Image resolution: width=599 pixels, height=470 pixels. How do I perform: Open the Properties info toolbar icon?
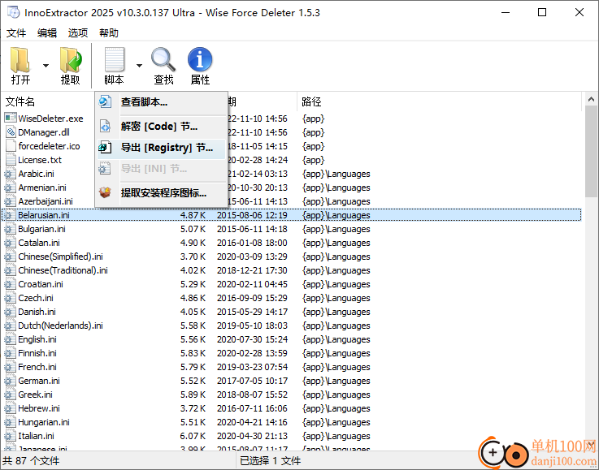pos(200,59)
